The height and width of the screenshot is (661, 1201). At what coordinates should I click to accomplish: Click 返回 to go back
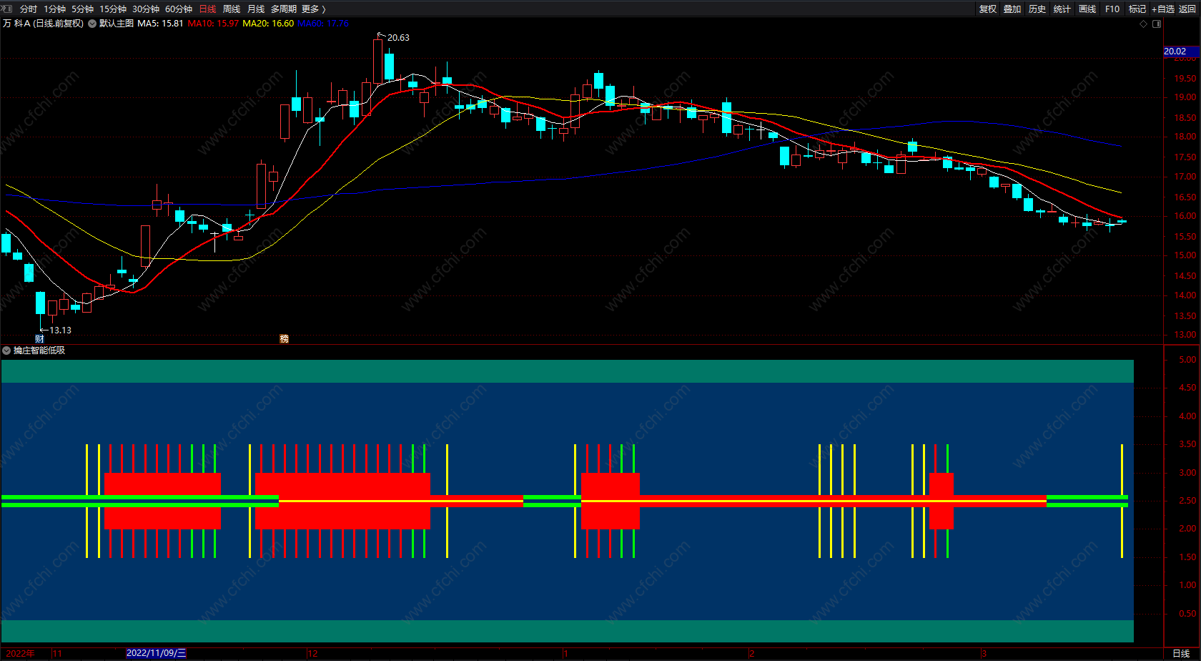1187,9
